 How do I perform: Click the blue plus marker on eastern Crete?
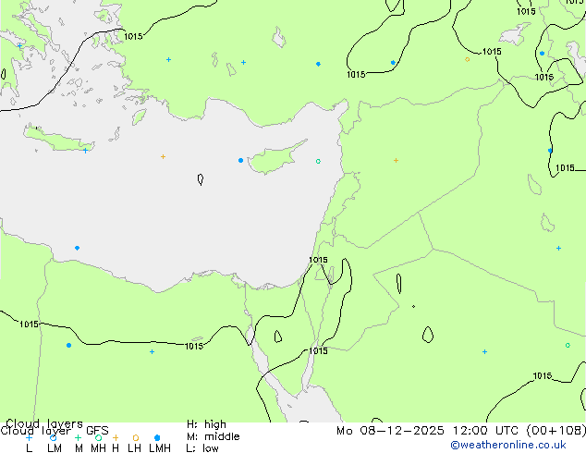coord(86,151)
